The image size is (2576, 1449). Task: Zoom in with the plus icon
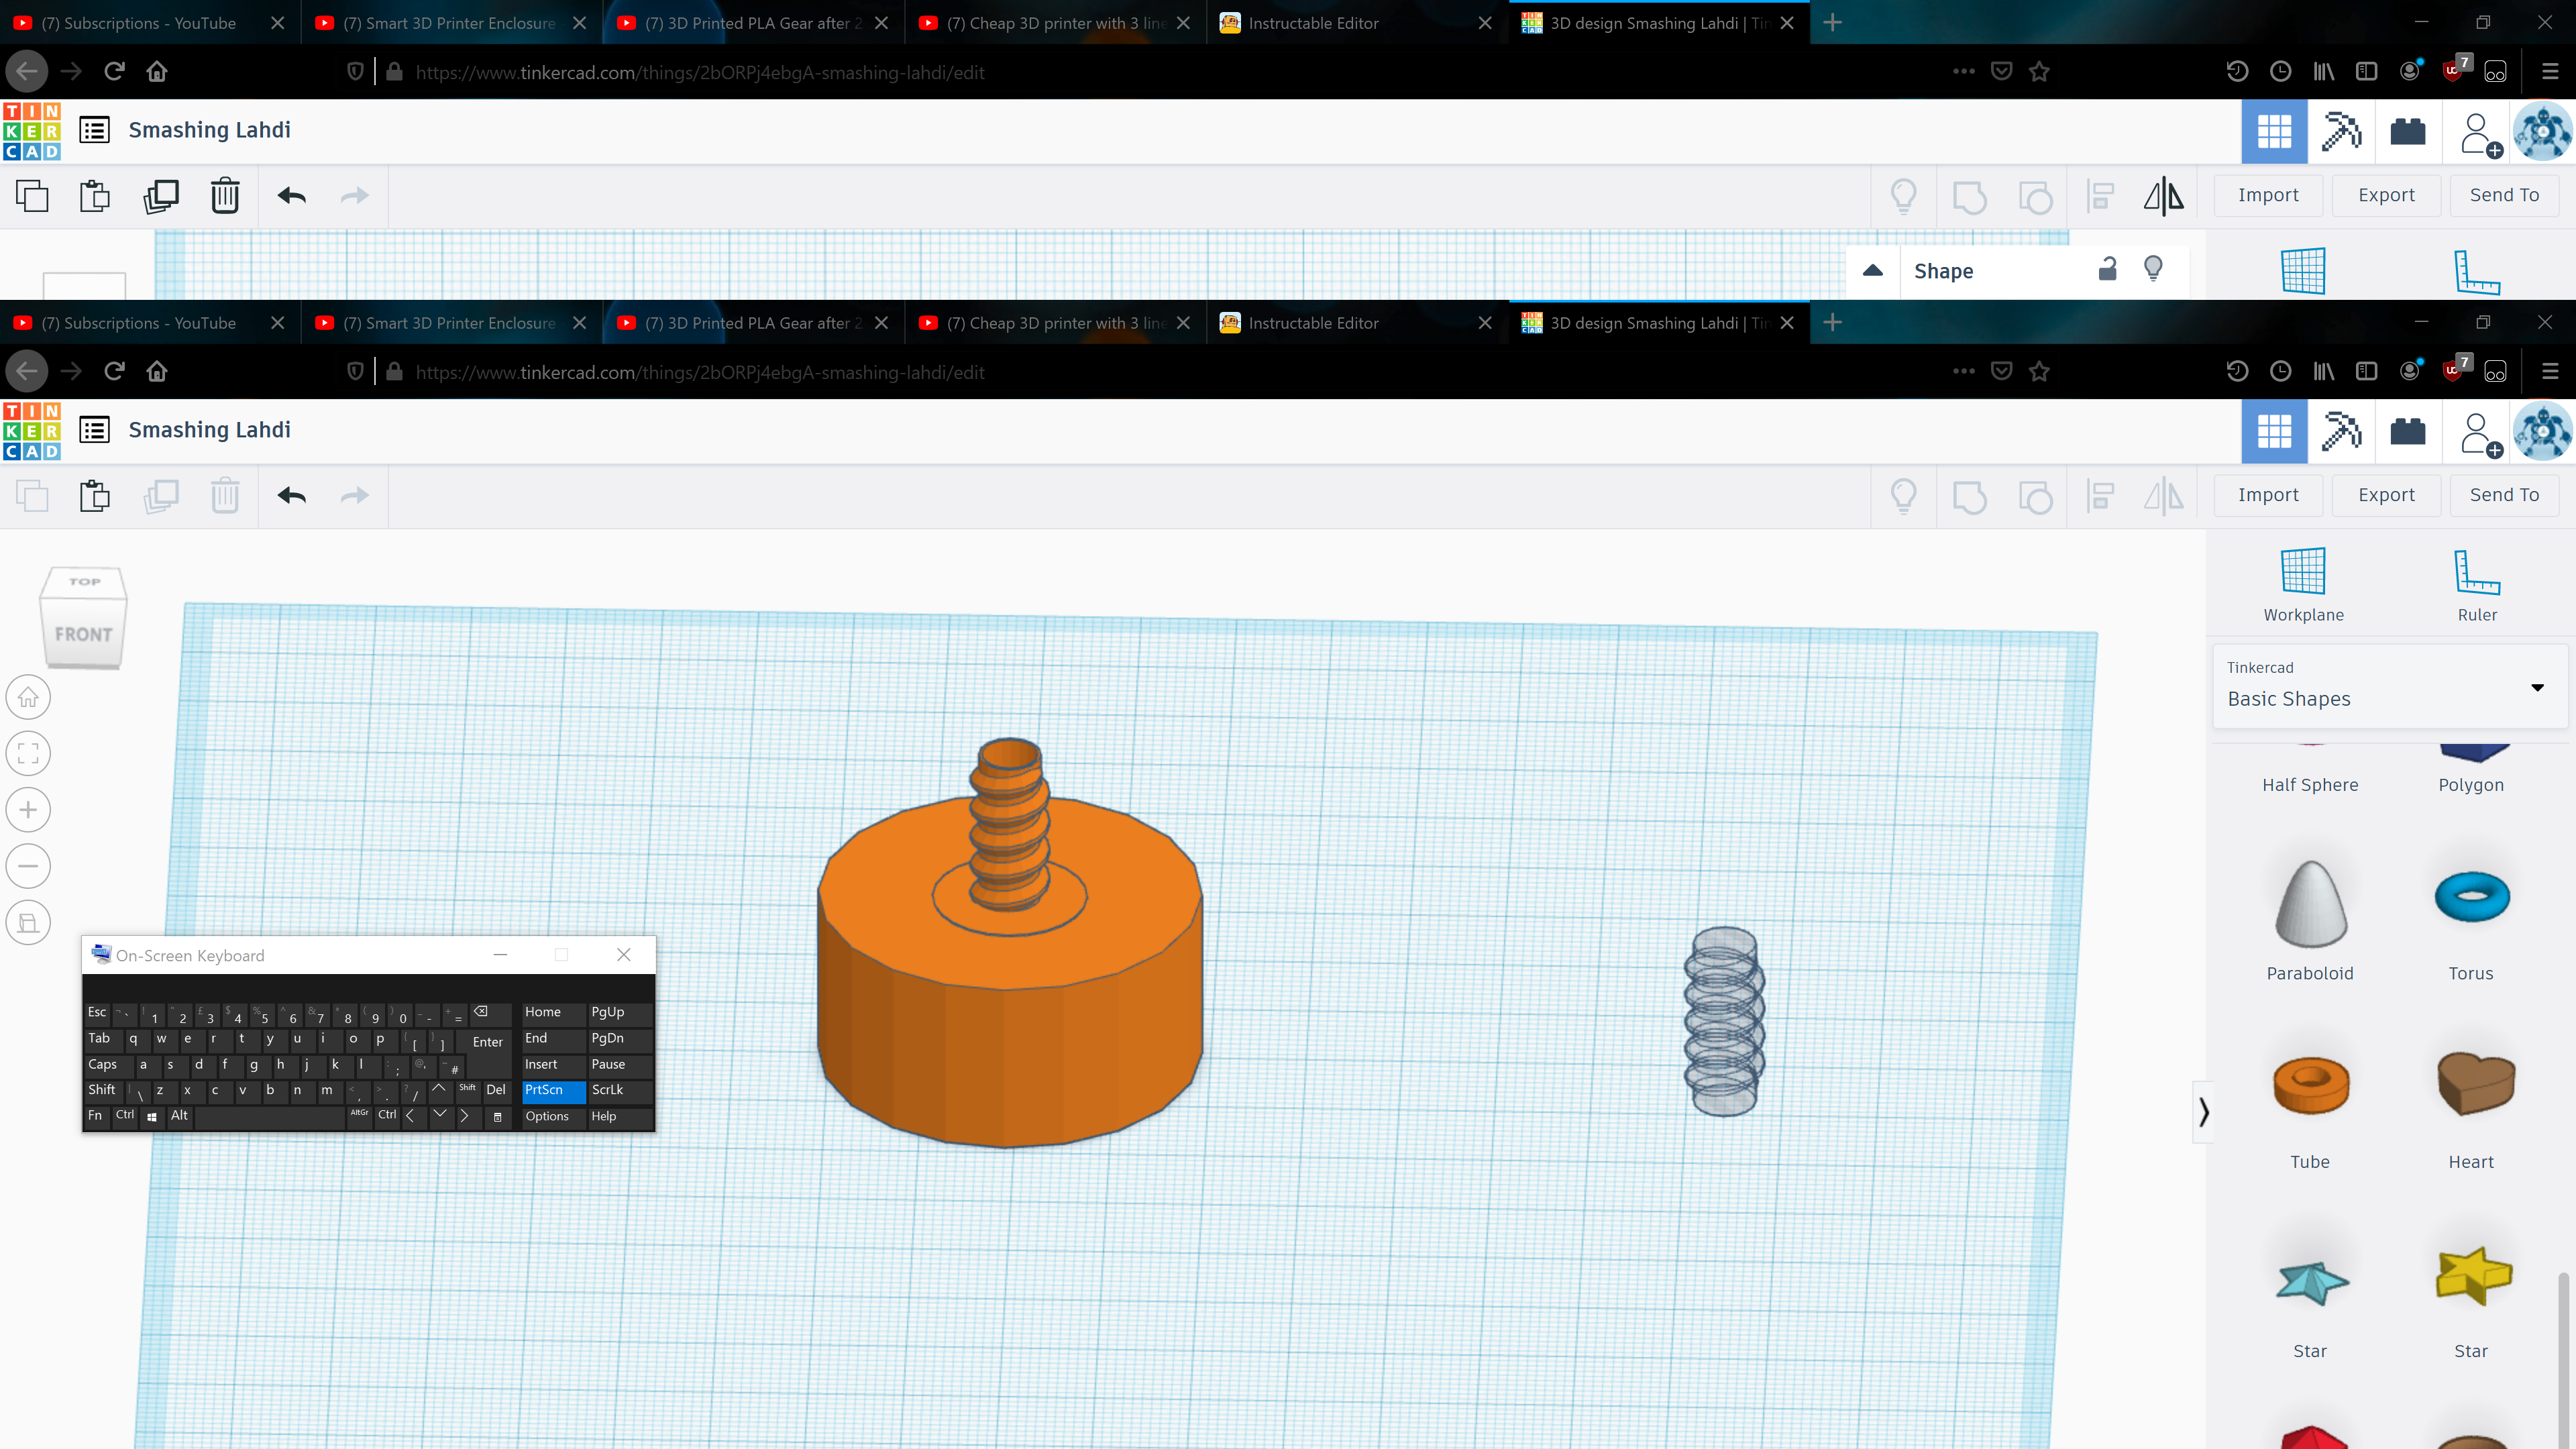pyautogui.click(x=28, y=810)
